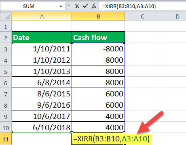Click the 6000 cell in row 7
Image resolution: width=186 pixels, height=145 pixels.
click(98, 94)
